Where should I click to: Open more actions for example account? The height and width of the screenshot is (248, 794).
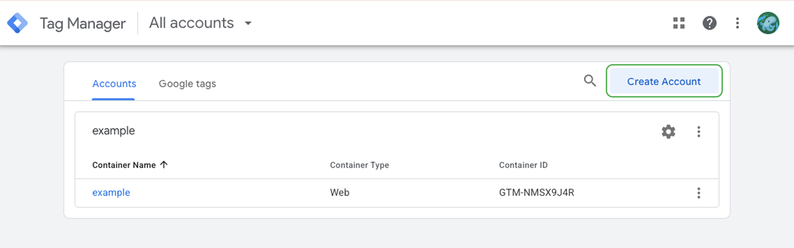pyautogui.click(x=698, y=132)
